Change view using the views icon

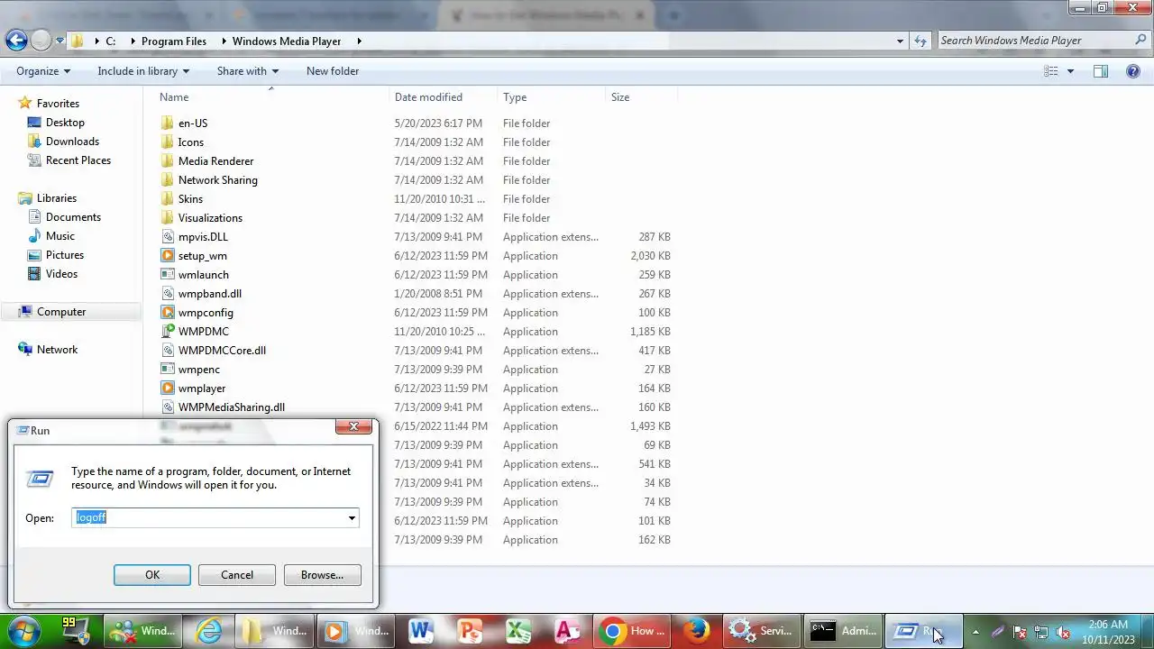pos(1051,71)
